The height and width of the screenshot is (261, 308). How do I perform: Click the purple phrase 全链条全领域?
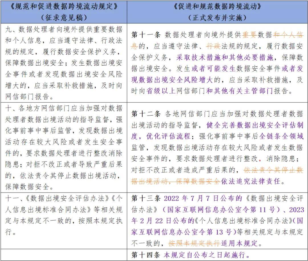281,136
